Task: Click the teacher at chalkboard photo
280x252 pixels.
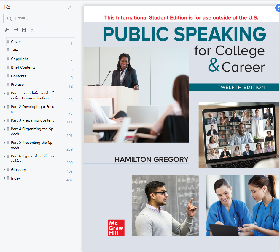Action: [165, 206]
